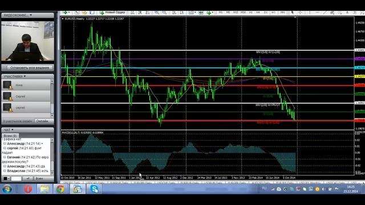Select the text label A tool

click(x=347, y=13)
